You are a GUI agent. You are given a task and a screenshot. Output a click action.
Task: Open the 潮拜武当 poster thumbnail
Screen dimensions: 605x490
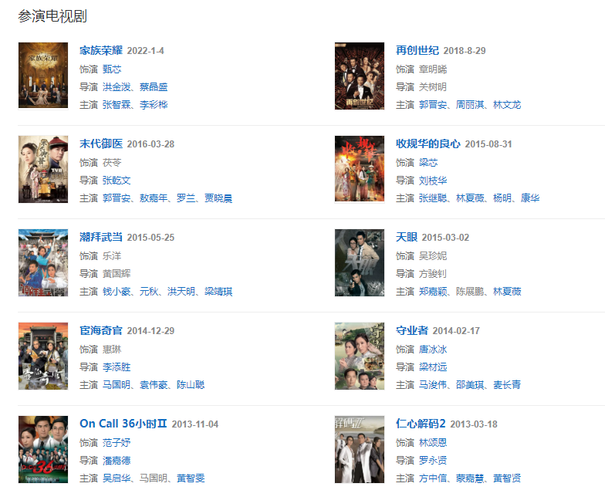coord(43,262)
